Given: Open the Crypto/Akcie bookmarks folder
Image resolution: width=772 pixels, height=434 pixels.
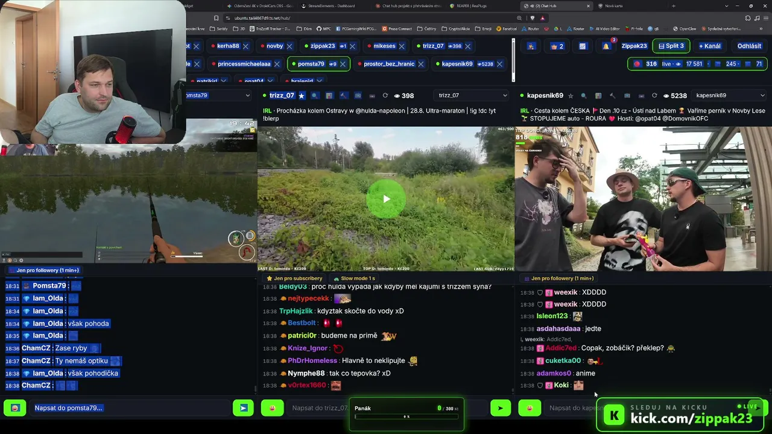Looking at the screenshot, I should tap(455, 29).
